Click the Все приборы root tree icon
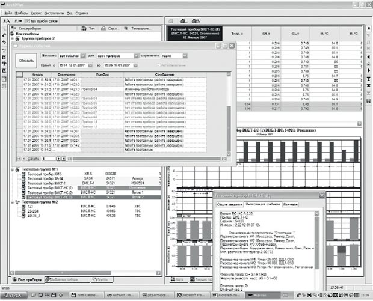This screenshot has height=301, width=373. click(x=12, y=34)
